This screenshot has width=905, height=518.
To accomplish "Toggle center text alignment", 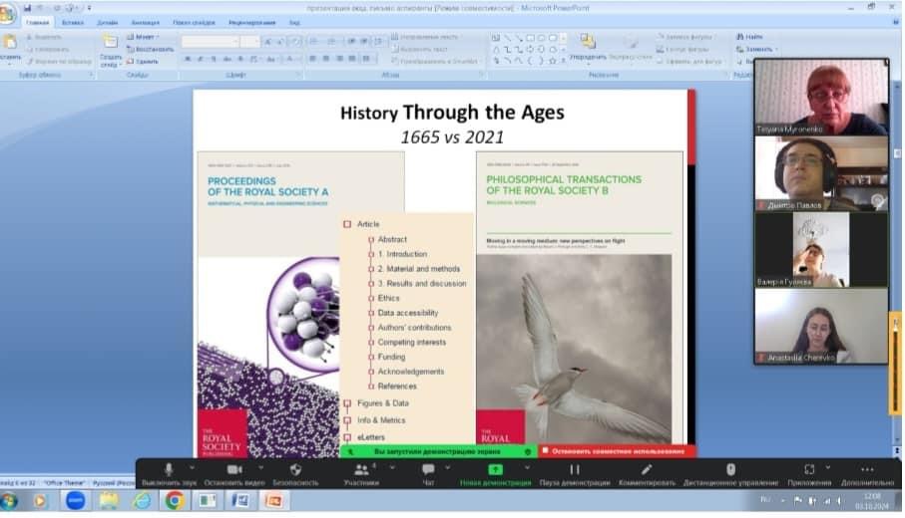I will point(325,59).
